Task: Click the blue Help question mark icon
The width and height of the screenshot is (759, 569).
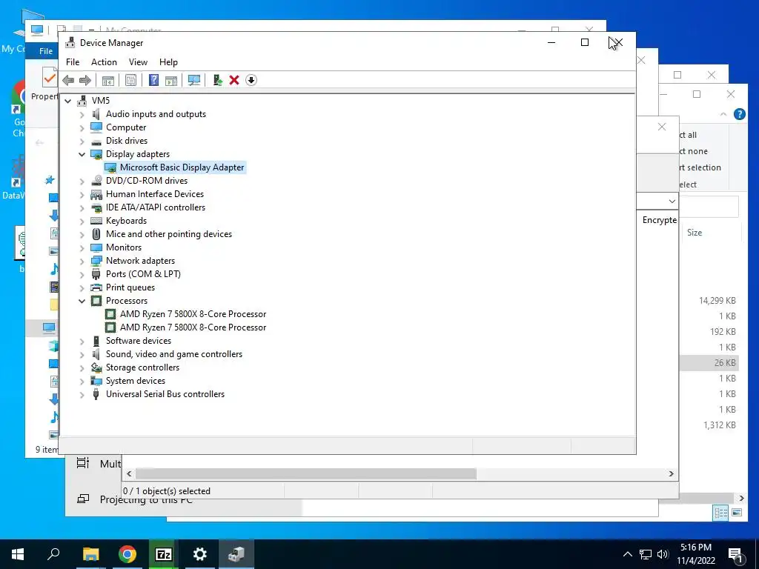Action: point(153,80)
